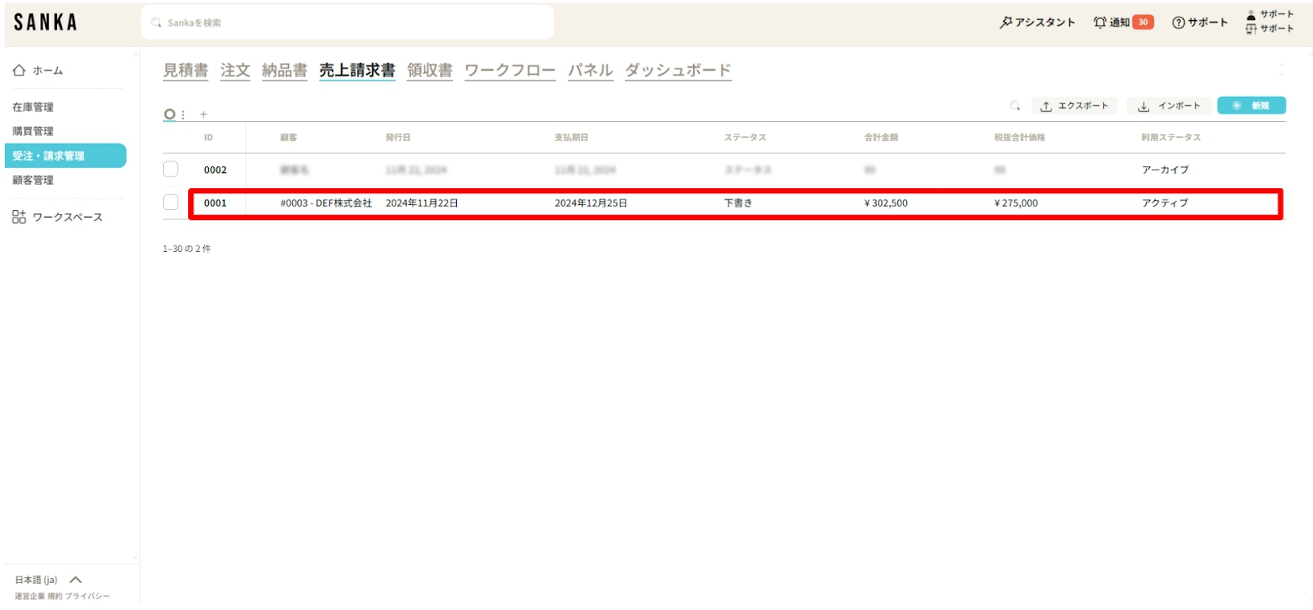Click the 発行日 column header
The image size is (1313, 610).
[398, 137]
